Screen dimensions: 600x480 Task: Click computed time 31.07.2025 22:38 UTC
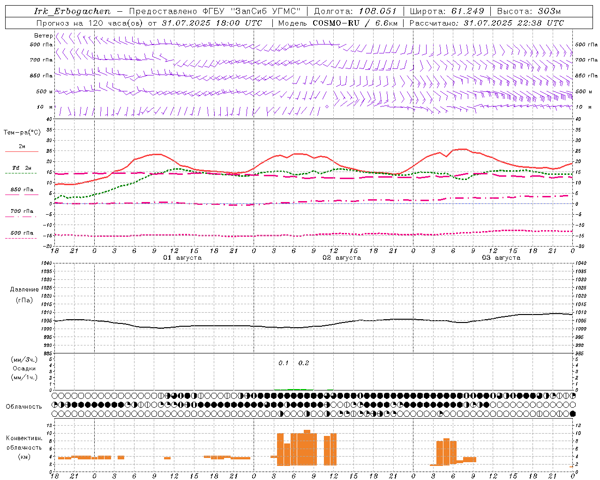click(x=514, y=23)
